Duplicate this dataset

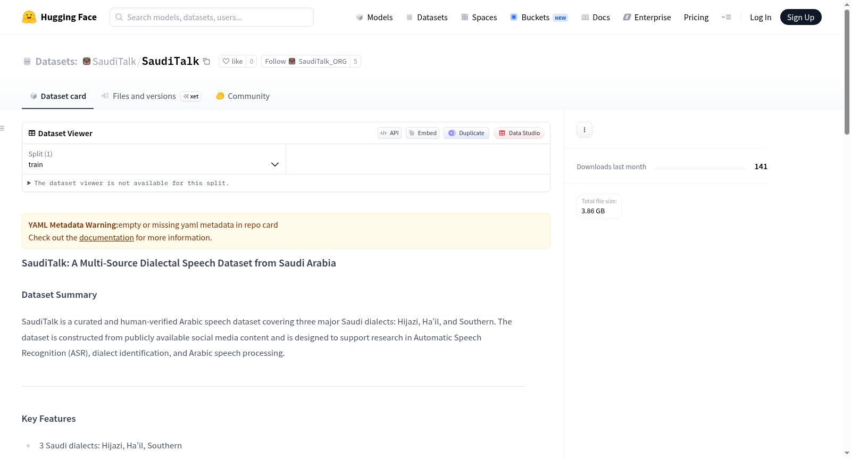click(466, 133)
